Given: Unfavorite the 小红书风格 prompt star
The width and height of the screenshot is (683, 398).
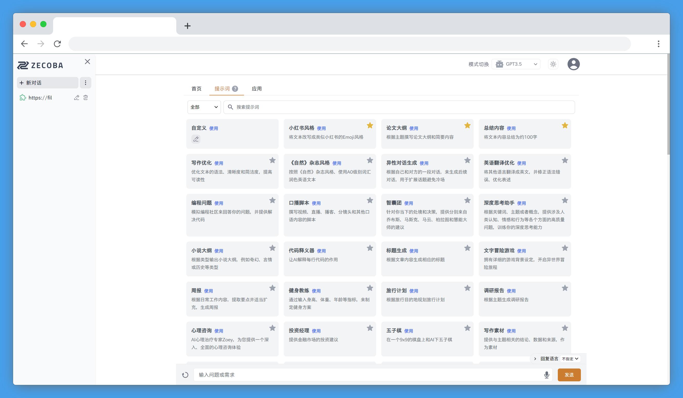Looking at the screenshot, I should (x=370, y=125).
